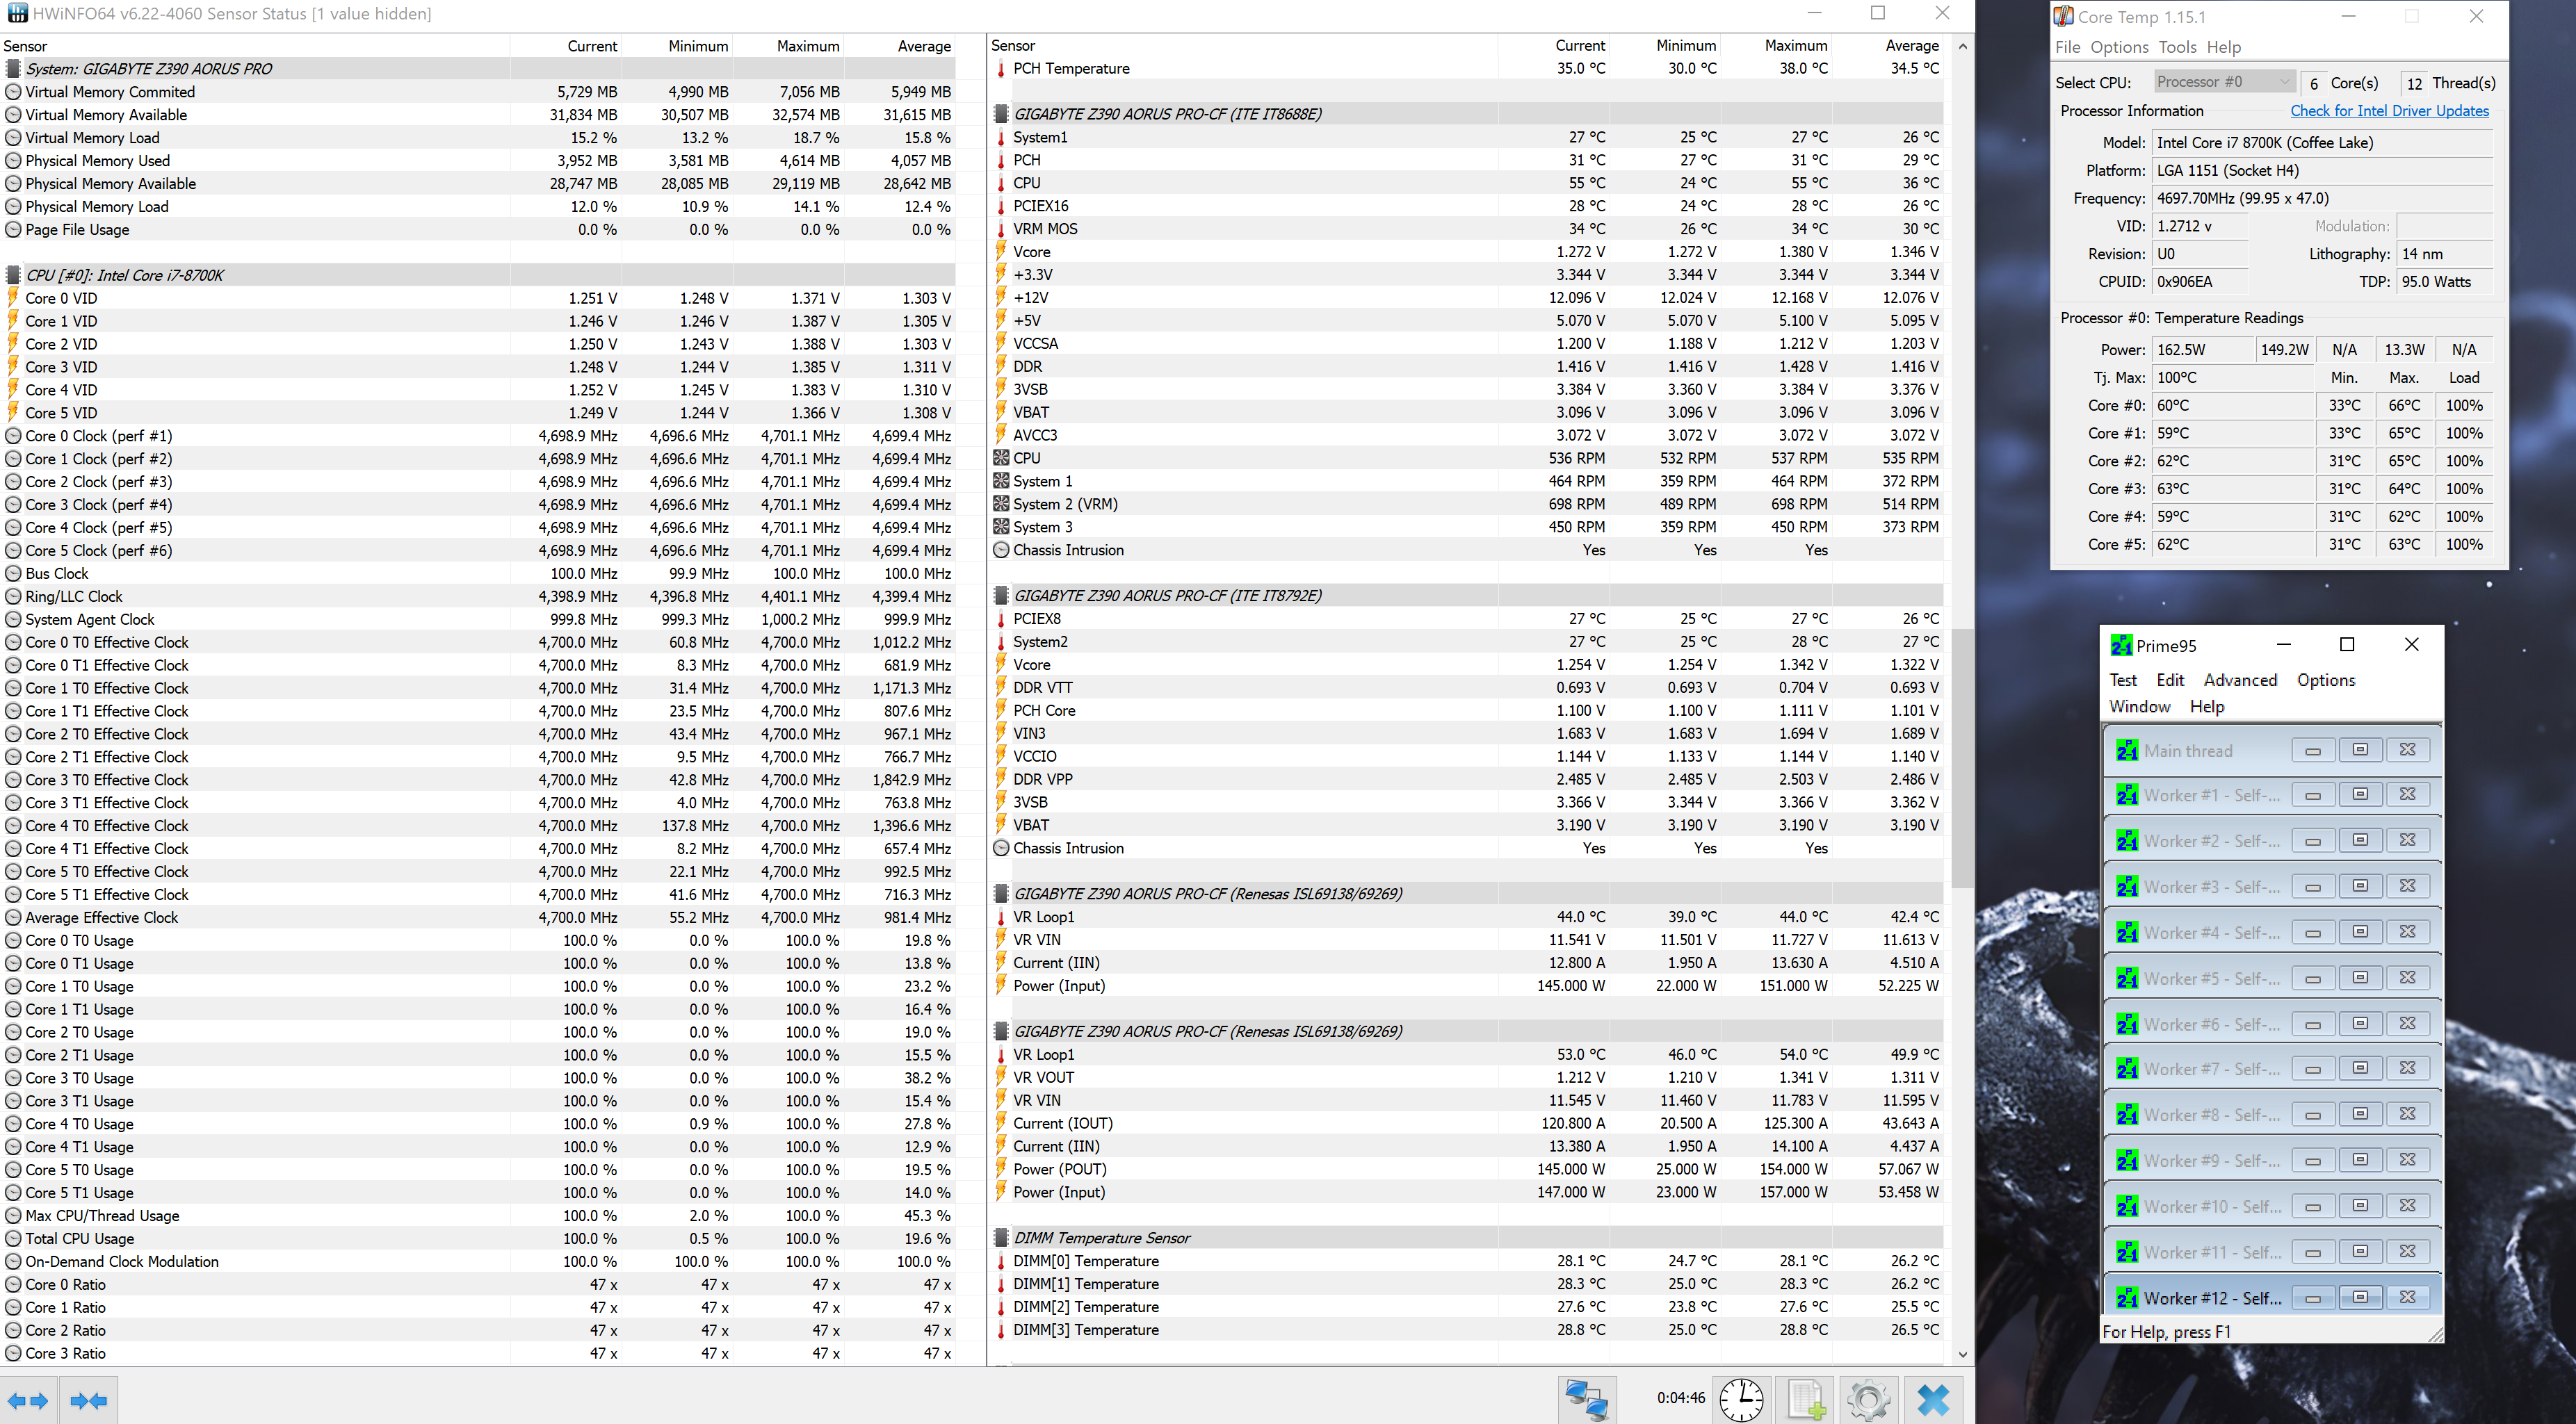The height and width of the screenshot is (1424, 2576).
Task: Close the Prime95 Worker #2 sub-window
Action: [2407, 840]
